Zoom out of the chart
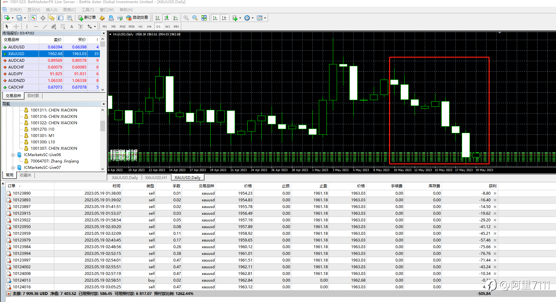 tap(195, 18)
